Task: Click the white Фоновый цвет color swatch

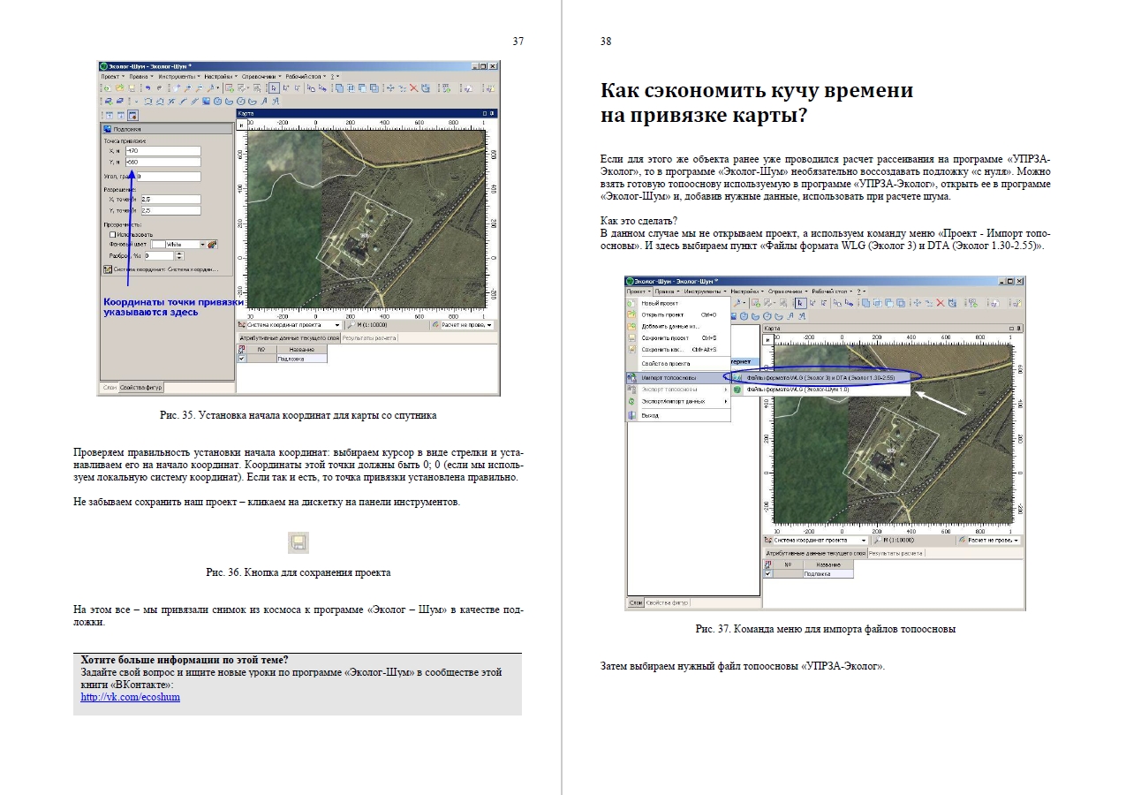Action: coord(158,245)
